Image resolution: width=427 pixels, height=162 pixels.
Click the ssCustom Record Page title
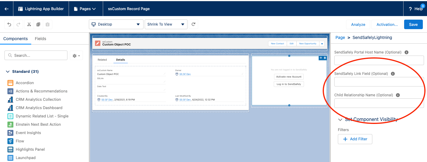129,9
